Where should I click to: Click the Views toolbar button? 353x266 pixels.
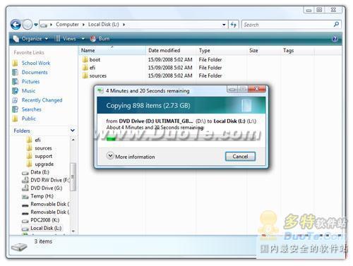[x=66, y=39]
